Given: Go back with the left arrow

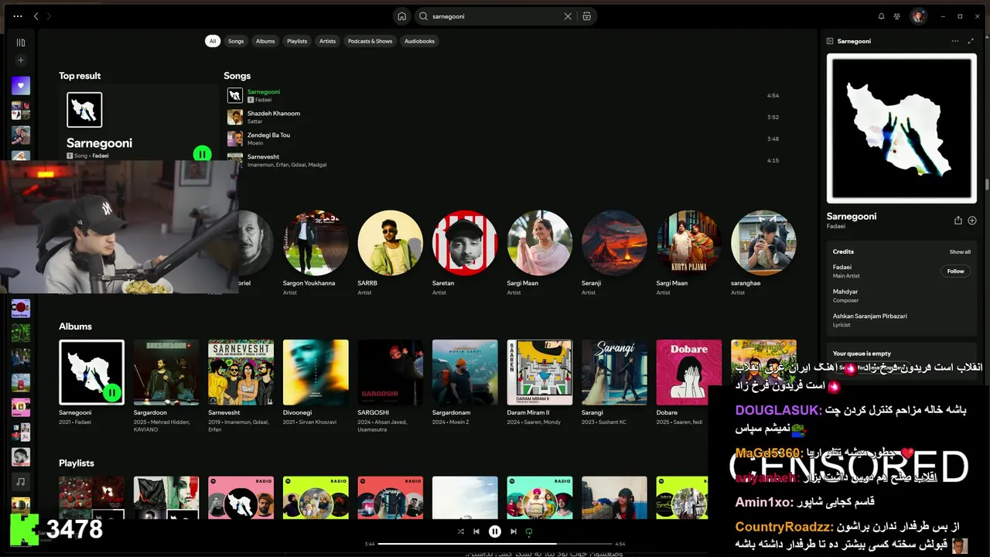Looking at the screenshot, I should 36,16.
